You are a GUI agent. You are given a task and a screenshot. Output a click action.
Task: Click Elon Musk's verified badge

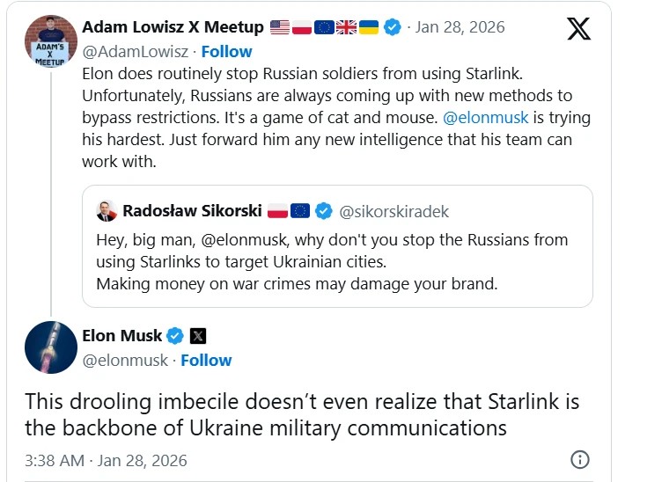click(175, 335)
